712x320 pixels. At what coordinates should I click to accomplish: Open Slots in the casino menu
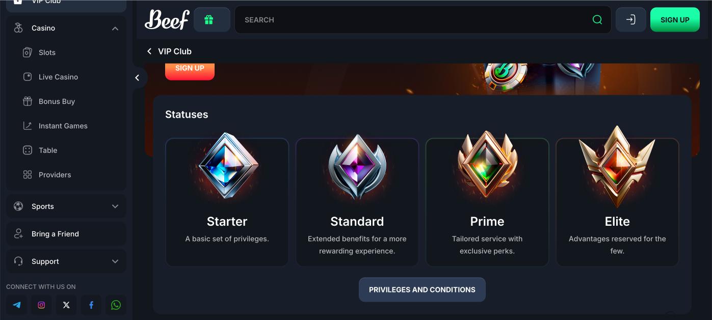(x=47, y=52)
